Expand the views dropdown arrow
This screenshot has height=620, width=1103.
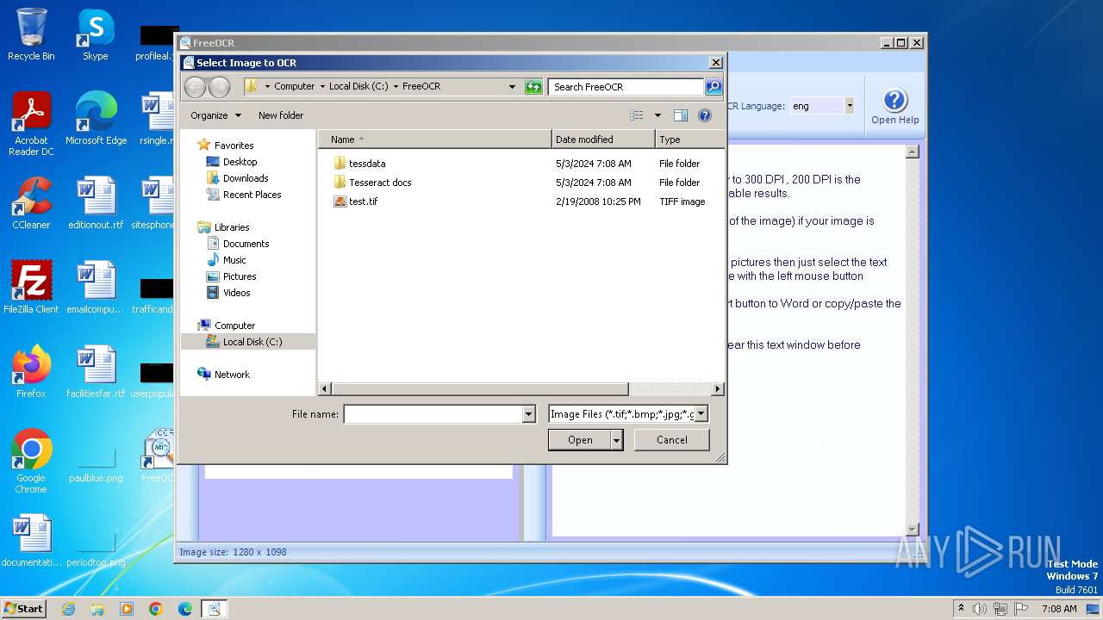pos(657,115)
